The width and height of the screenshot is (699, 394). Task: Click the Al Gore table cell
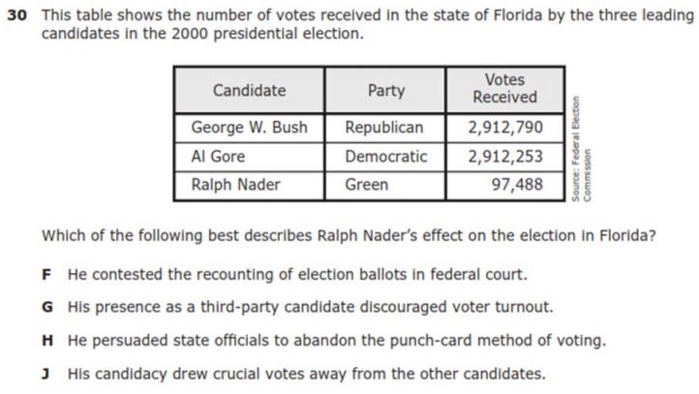[x=249, y=157]
